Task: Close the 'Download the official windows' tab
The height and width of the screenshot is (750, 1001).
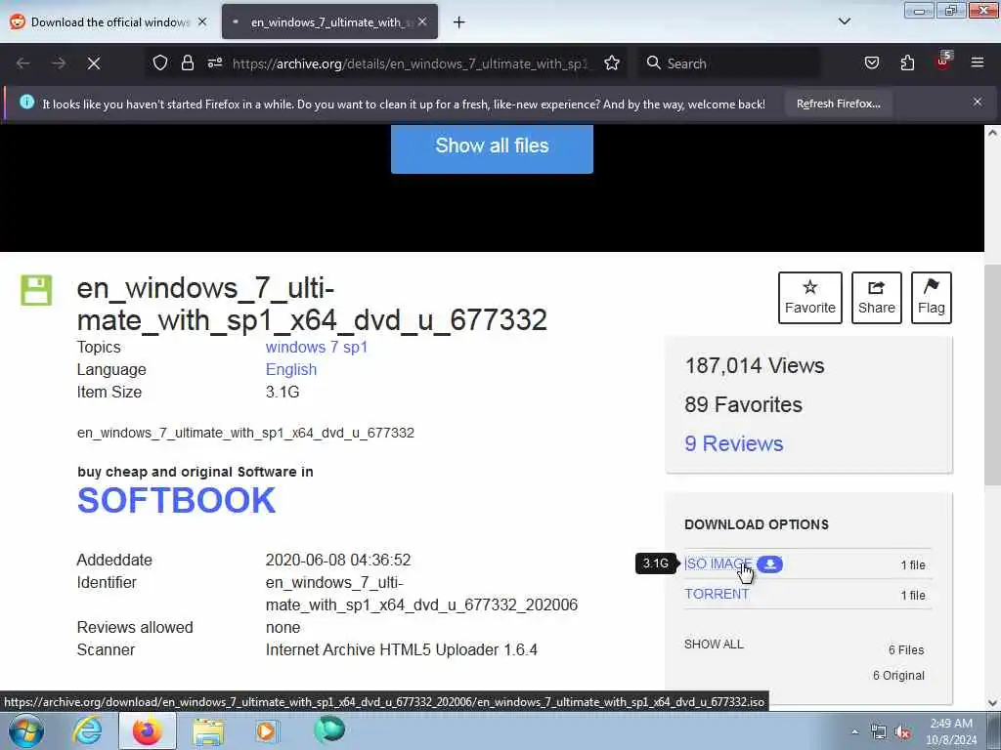Action: point(202,21)
